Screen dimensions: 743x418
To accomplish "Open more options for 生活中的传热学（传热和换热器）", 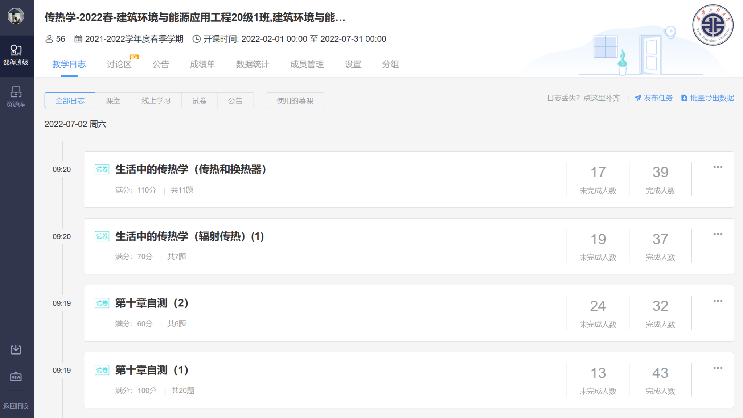I will click(x=718, y=167).
